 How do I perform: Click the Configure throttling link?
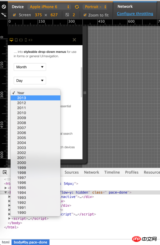135,14
